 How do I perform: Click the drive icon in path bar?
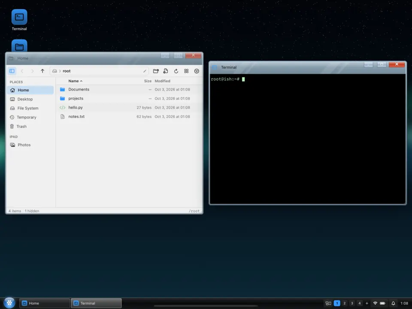(55, 71)
